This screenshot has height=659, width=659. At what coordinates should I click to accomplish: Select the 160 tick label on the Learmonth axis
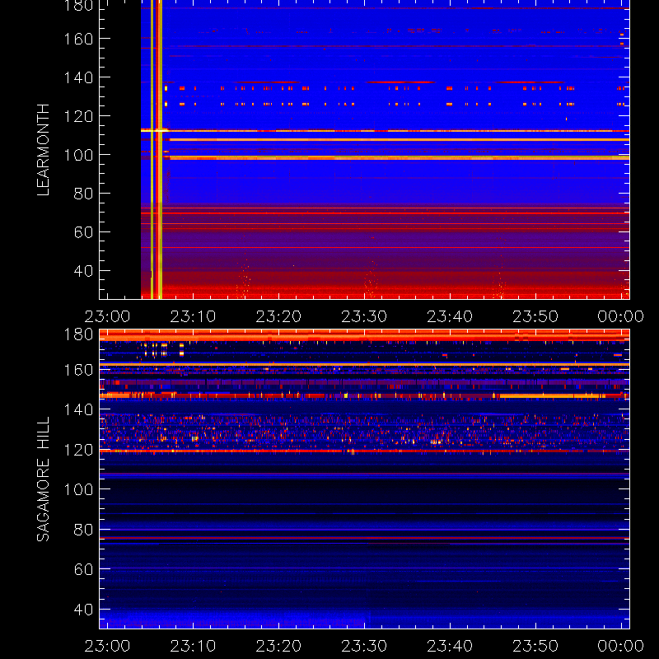pos(78,39)
